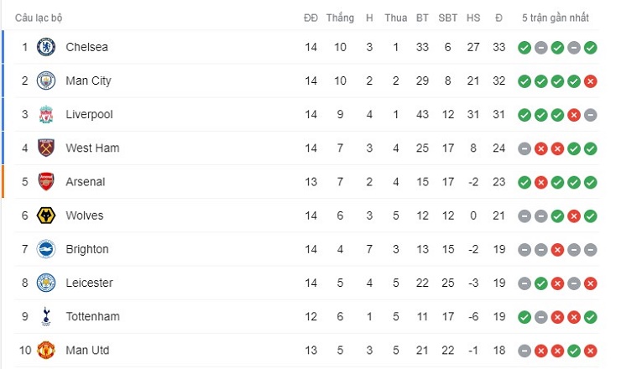Click the HS column header

473,18
